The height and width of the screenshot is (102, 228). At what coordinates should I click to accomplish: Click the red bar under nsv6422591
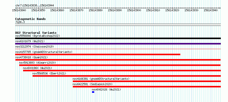point(147,87)
